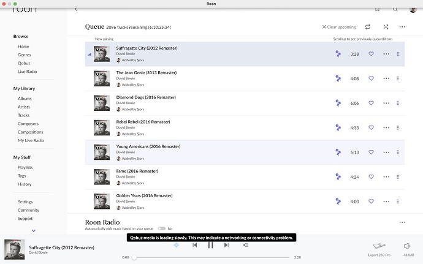Screen dimensions: 423x264
Task: Toggle loop mode in queue header
Action: (x=368, y=27)
